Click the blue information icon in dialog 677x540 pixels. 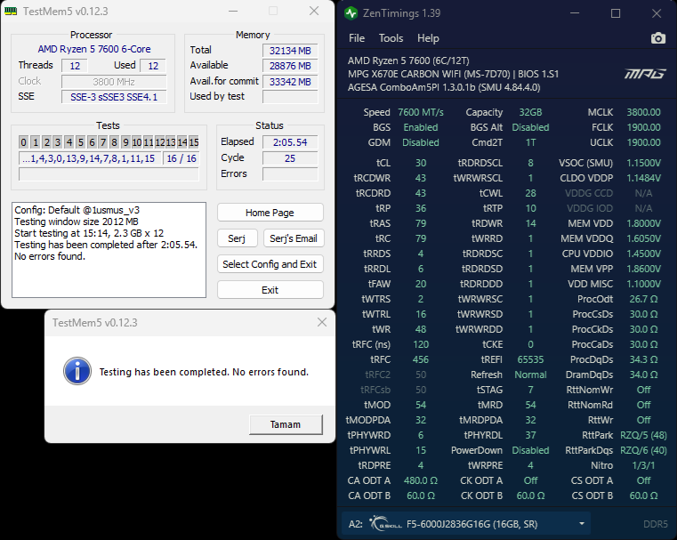pos(77,371)
